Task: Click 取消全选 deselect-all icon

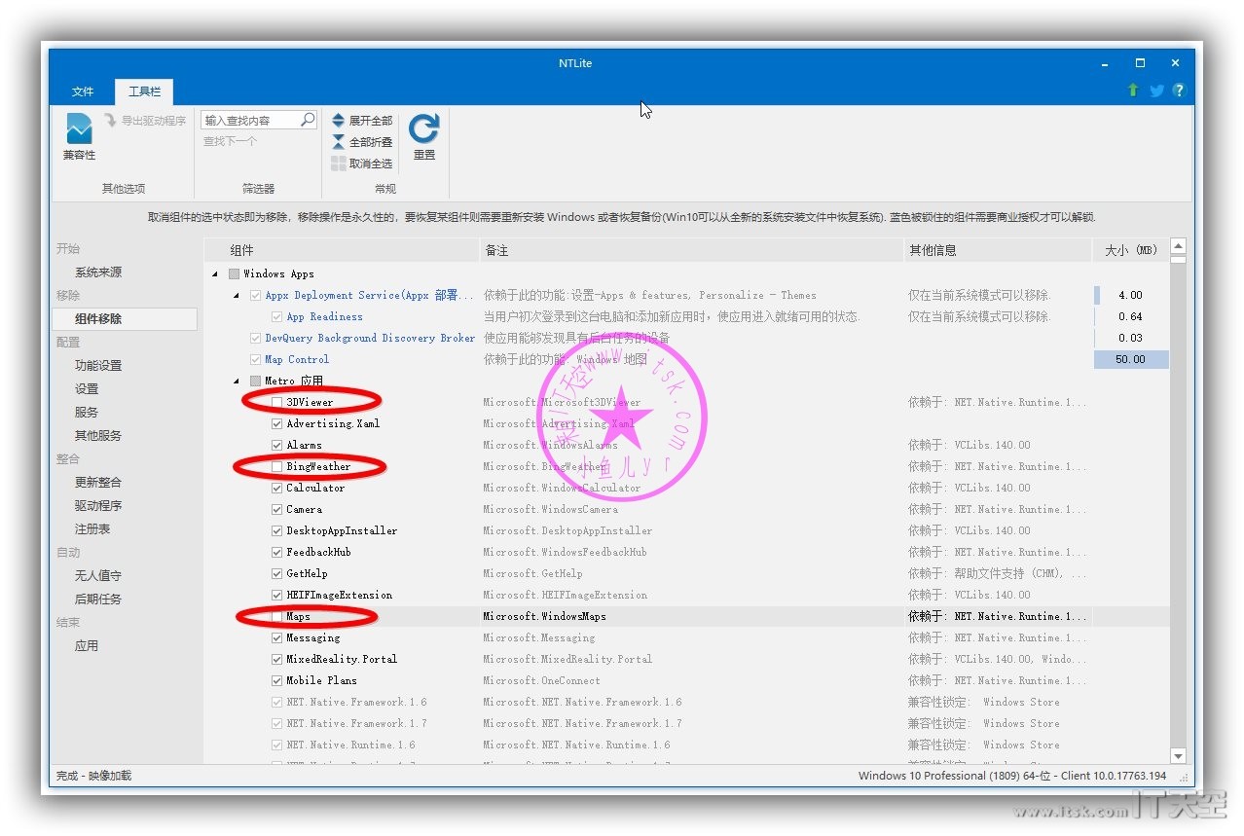Action: pyautogui.click(x=338, y=164)
